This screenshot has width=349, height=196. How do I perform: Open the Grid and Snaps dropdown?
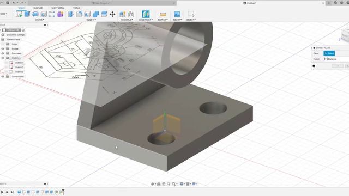[188, 184]
